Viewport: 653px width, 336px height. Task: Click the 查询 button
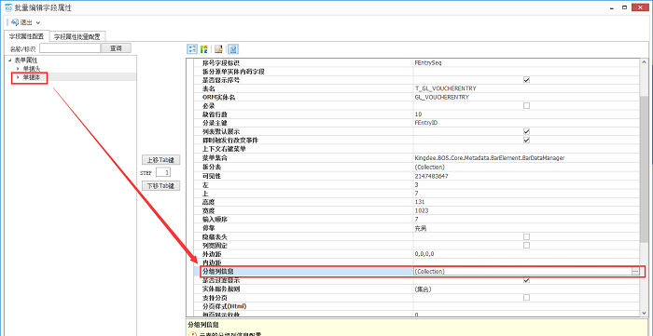(x=117, y=48)
